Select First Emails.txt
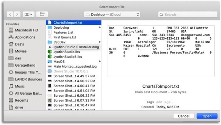221x125 pixels. pyautogui.click(x=65, y=37)
